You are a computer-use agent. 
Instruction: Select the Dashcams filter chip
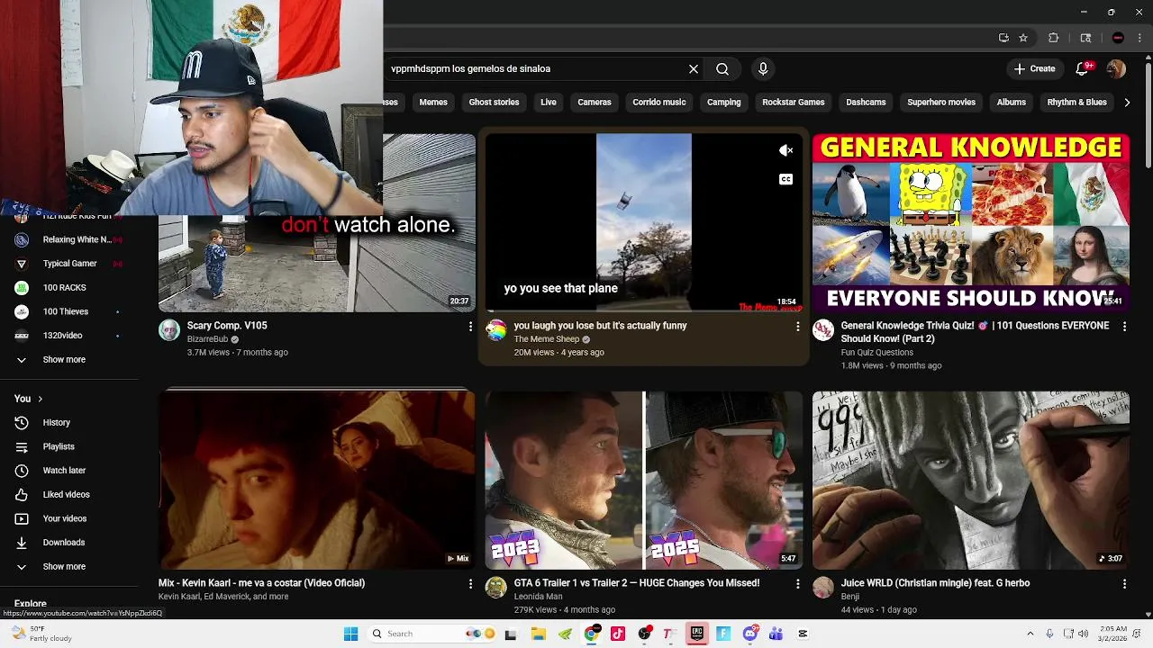click(x=866, y=103)
